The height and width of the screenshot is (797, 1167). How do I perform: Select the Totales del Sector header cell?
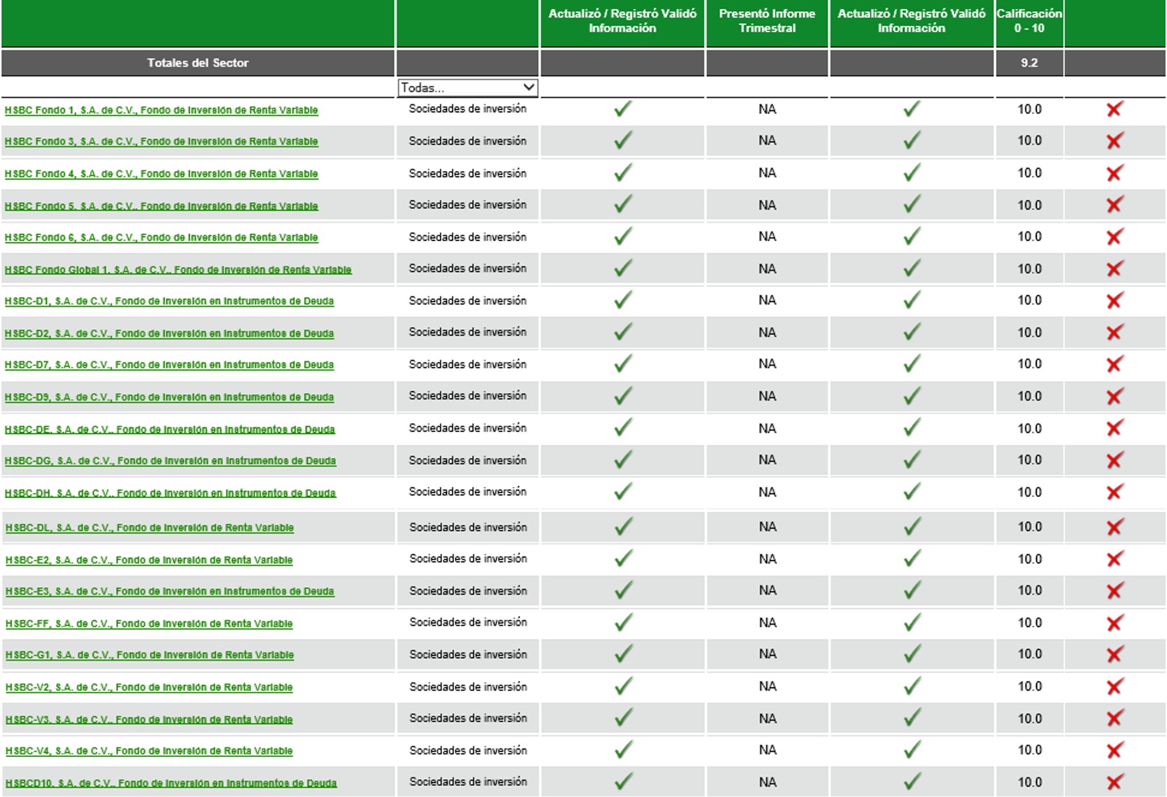[198, 63]
